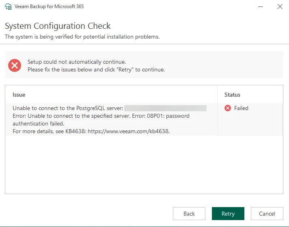289x227 pixels.
Task: Close the installer window with X
Action: (x=280, y=6)
